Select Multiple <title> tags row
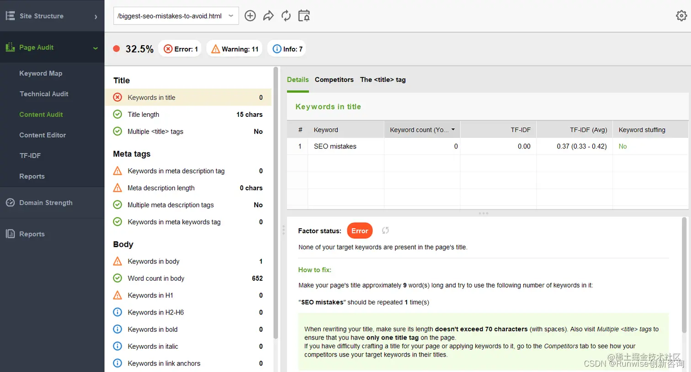 188,131
